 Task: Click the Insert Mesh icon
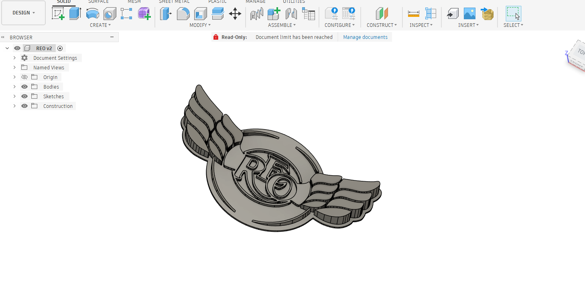point(487,14)
